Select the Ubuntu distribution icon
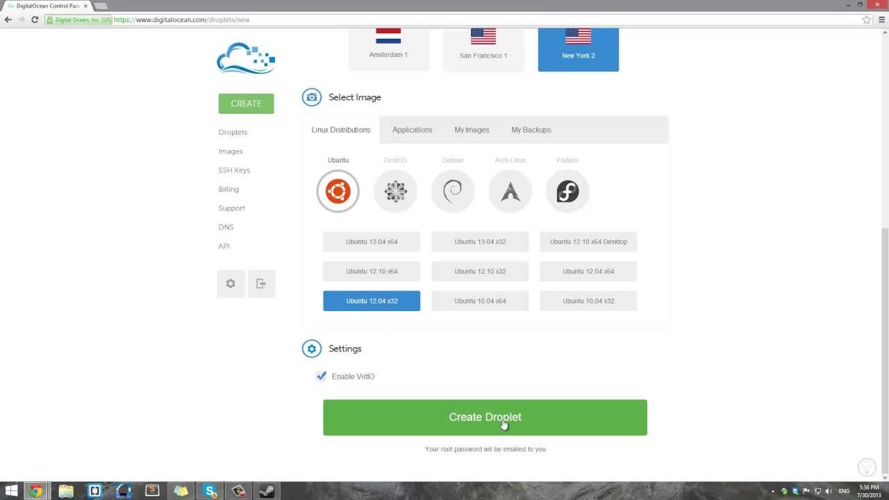This screenshot has height=500, width=889. (338, 191)
